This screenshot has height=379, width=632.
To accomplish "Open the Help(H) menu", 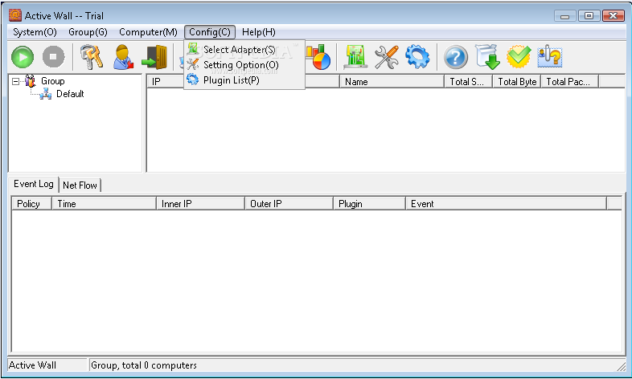I will click(x=258, y=32).
